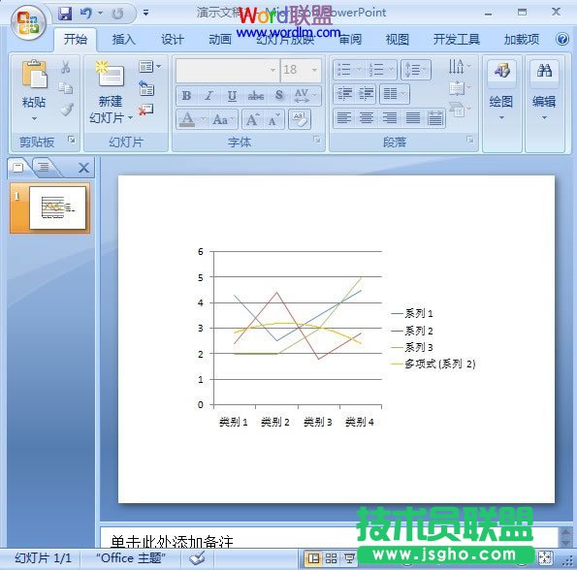This screenshot has height=570, width=577.
Task: Click the Undo arrow icon
Action: (86, 14)
